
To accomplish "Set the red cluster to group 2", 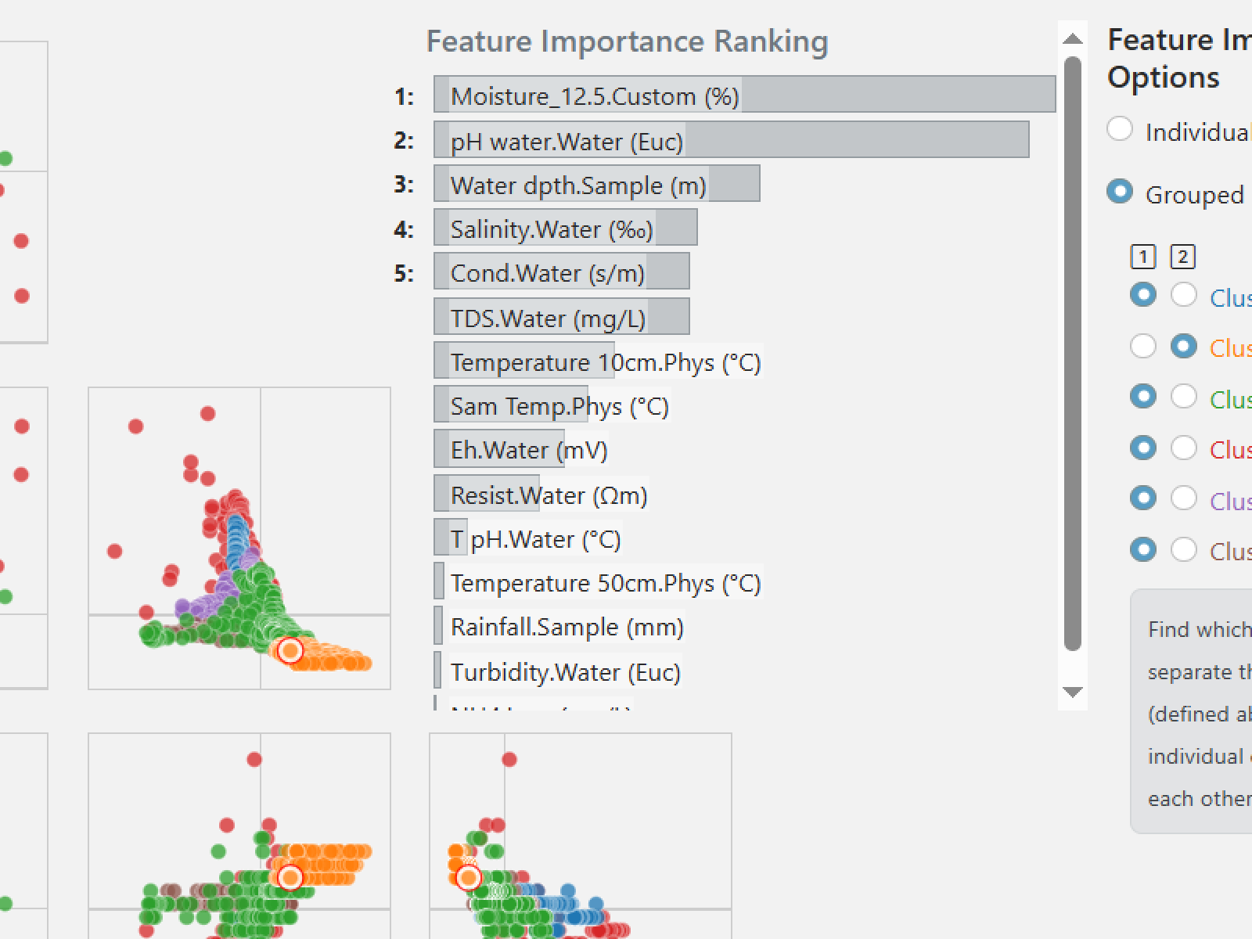I will point(1183,448).
